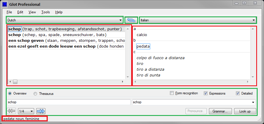Click status bar text 'pedata: noun, feminine'
Screen dimensions: 264x124
pyautogui.click(x=21, y=119)
